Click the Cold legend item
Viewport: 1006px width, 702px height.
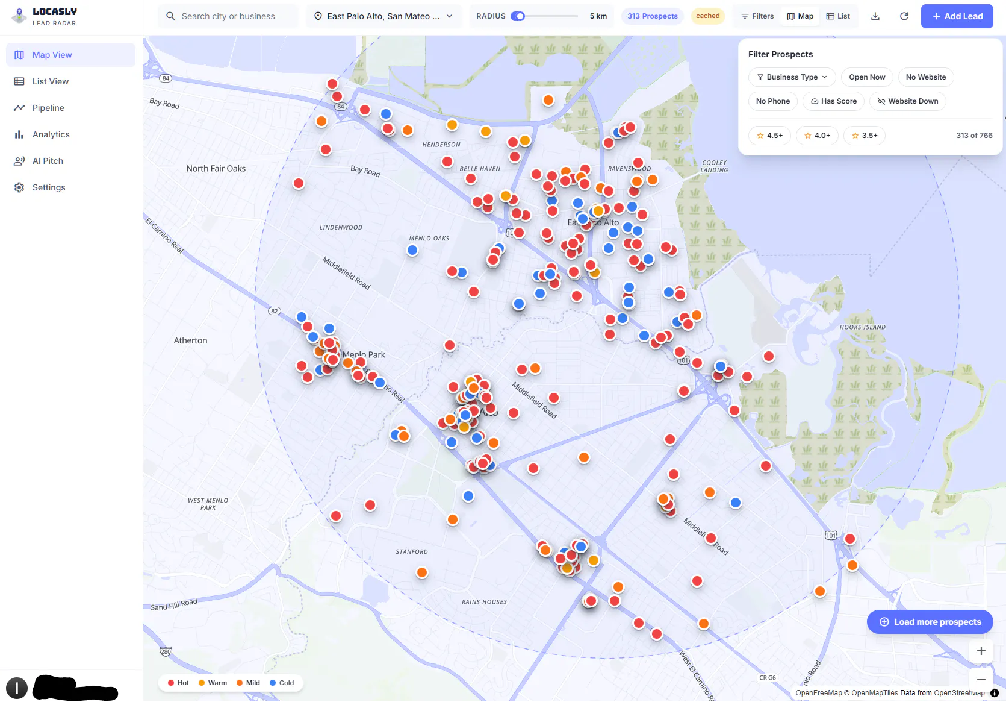tap(282, 683)
